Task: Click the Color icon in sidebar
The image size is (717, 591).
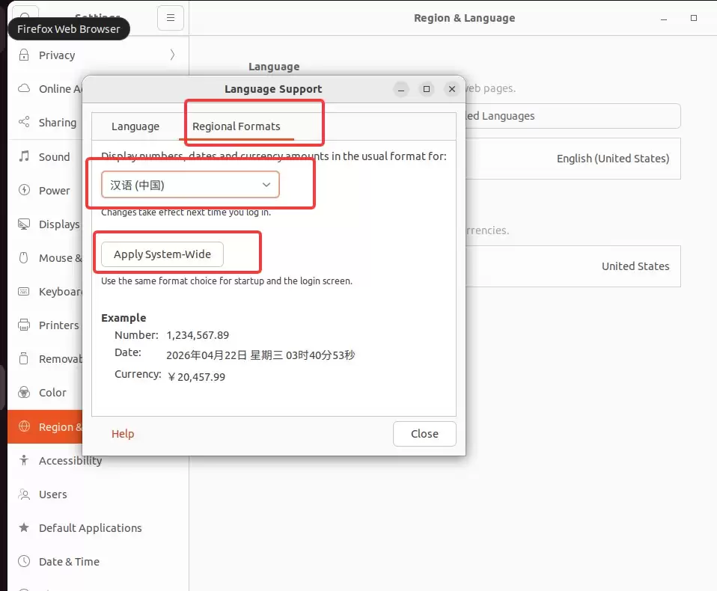Action: click(x=24, y=392)
